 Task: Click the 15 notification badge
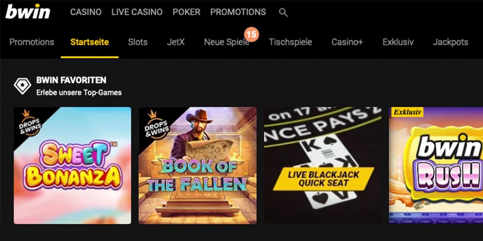click(251, 34)
